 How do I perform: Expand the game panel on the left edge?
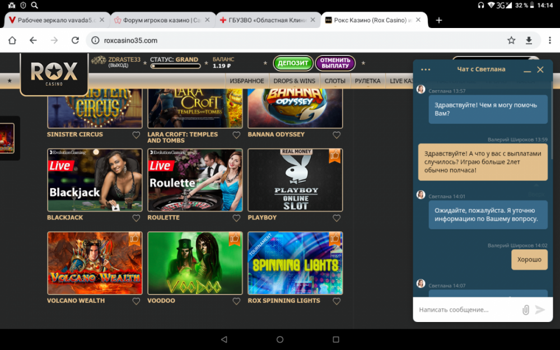pyautogui.click(x=7, y=137)
